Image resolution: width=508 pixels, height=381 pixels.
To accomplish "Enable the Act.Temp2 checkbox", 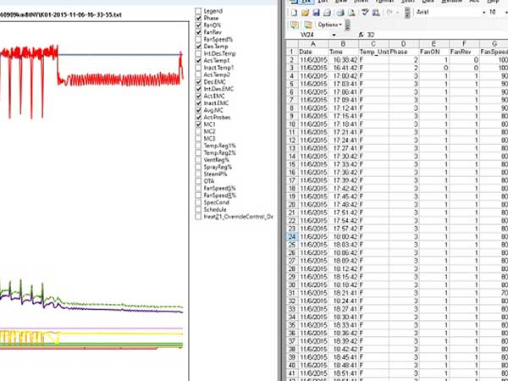I will click(198, 75).
